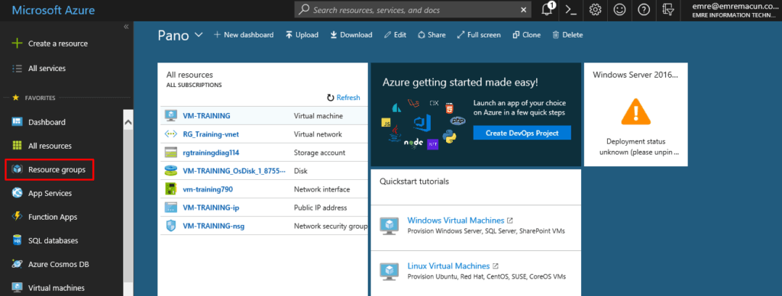Click the VM-TRAINING virtual machine row icon
Viewport: 782px width, 296px height.
coord(171,116)
